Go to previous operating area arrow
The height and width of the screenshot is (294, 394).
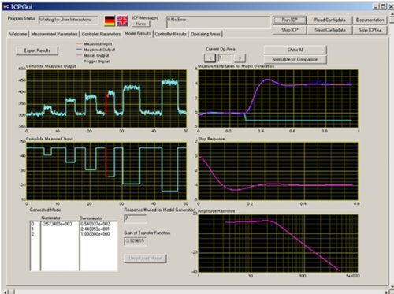(210, 58)
